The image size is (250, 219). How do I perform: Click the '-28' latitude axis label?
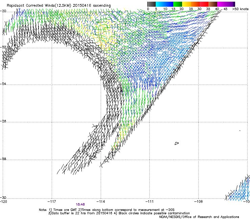point(3,159)
